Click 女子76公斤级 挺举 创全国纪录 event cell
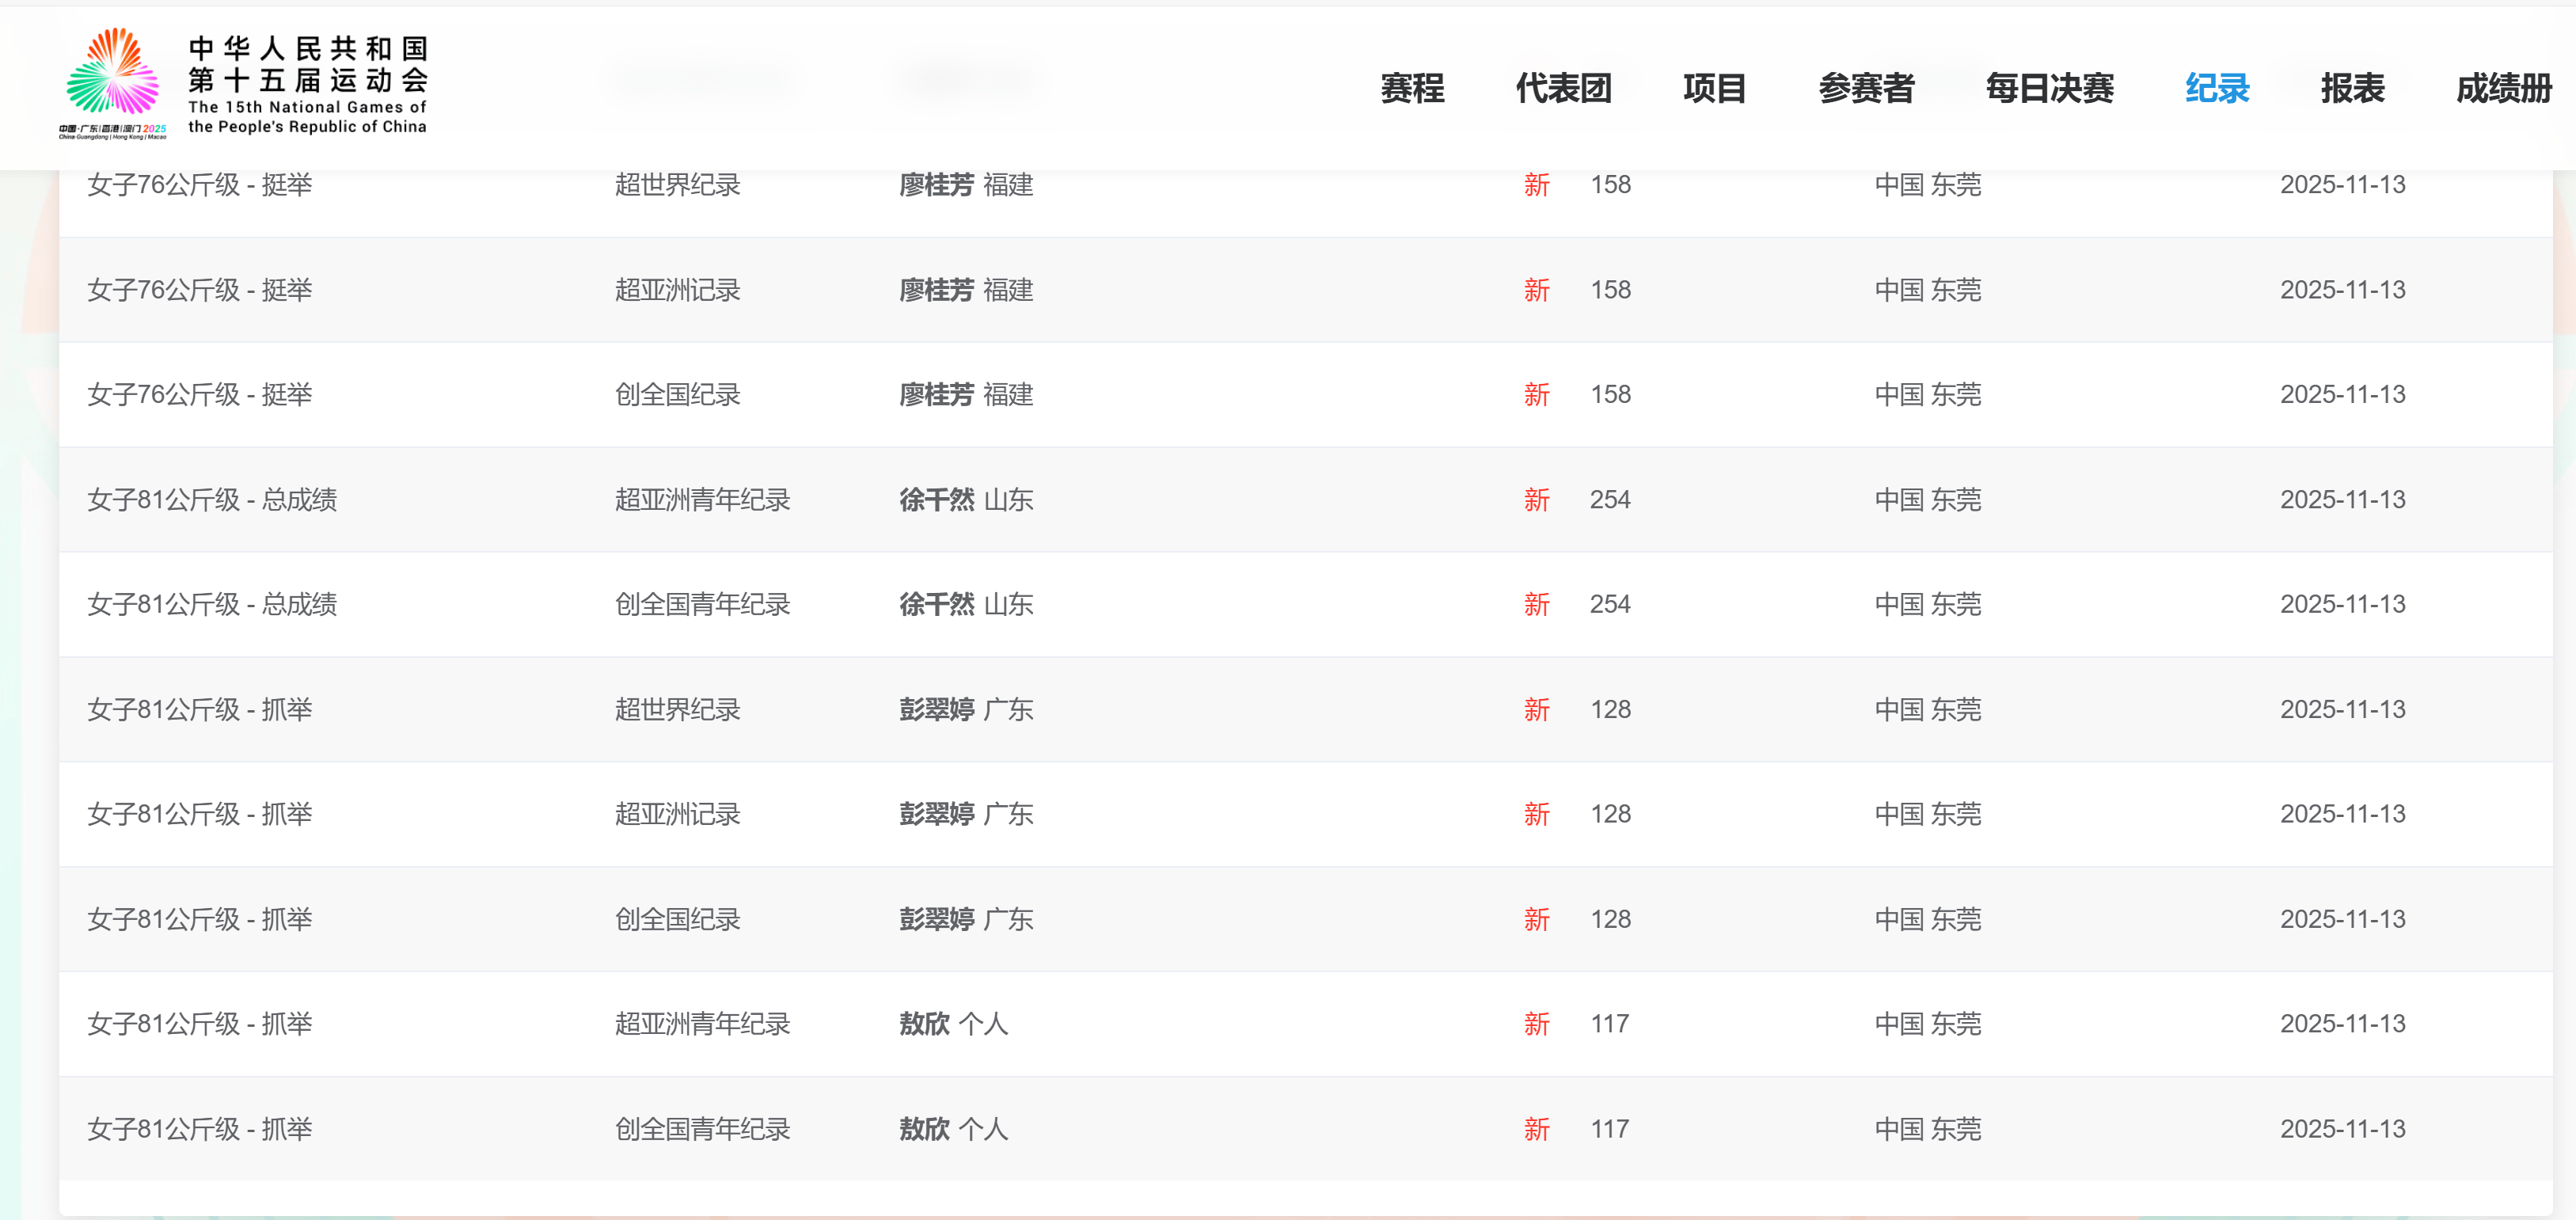The height and width of the screenshot is (1220, 2576). 199,395
